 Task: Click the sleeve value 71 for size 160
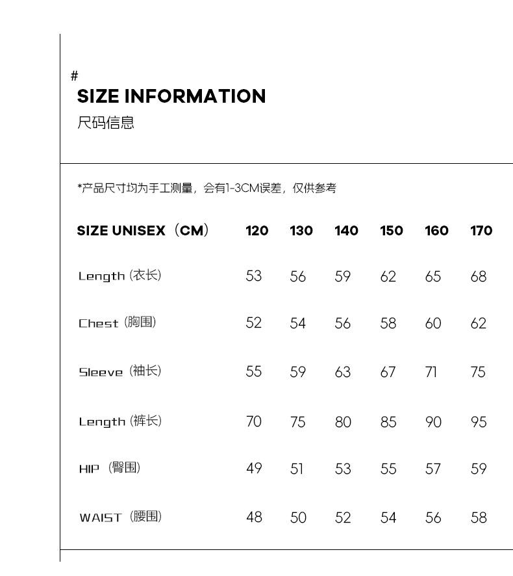[x=431, y=372]
